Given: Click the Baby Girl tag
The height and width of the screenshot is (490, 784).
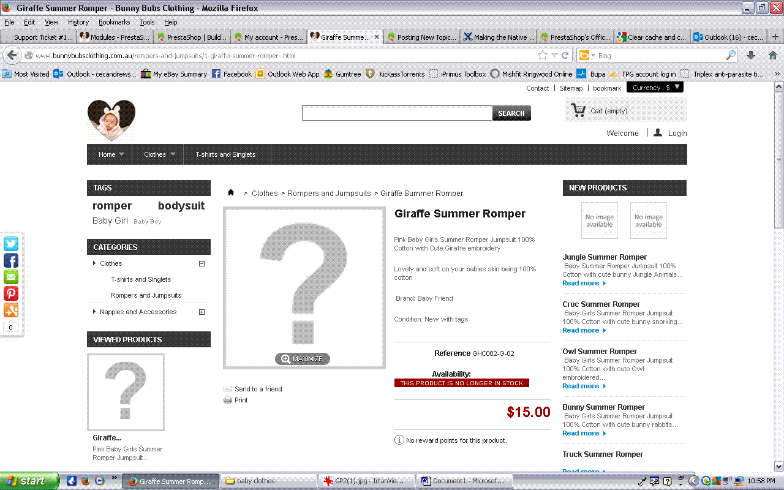Looking at the screenshot, I should (x=110, y=221).
